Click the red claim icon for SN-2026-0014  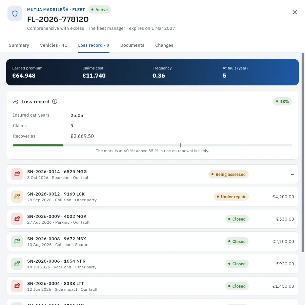pyautogui.click(x=17, y=174)
